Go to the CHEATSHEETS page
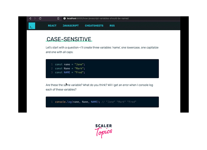The height and width of the screenshot is (150, 207). [x=94, y=26]
